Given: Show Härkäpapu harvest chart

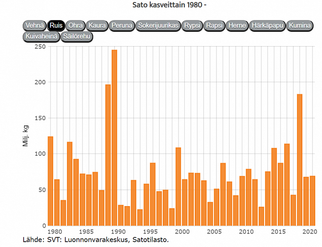Looking at the screenshot, I should click(x=267, y=25).
